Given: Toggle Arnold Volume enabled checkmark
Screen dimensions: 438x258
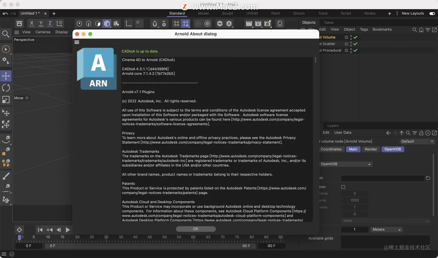Looking at the screenshot, I should [355, 37].
